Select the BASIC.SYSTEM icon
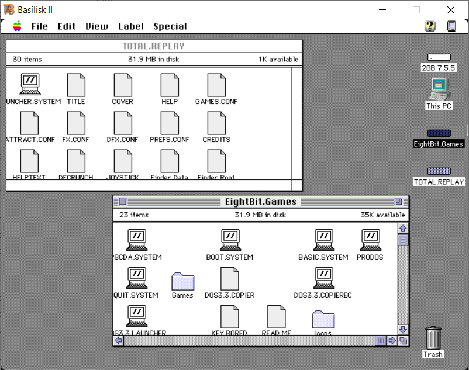469x370 pixels. 324,240
